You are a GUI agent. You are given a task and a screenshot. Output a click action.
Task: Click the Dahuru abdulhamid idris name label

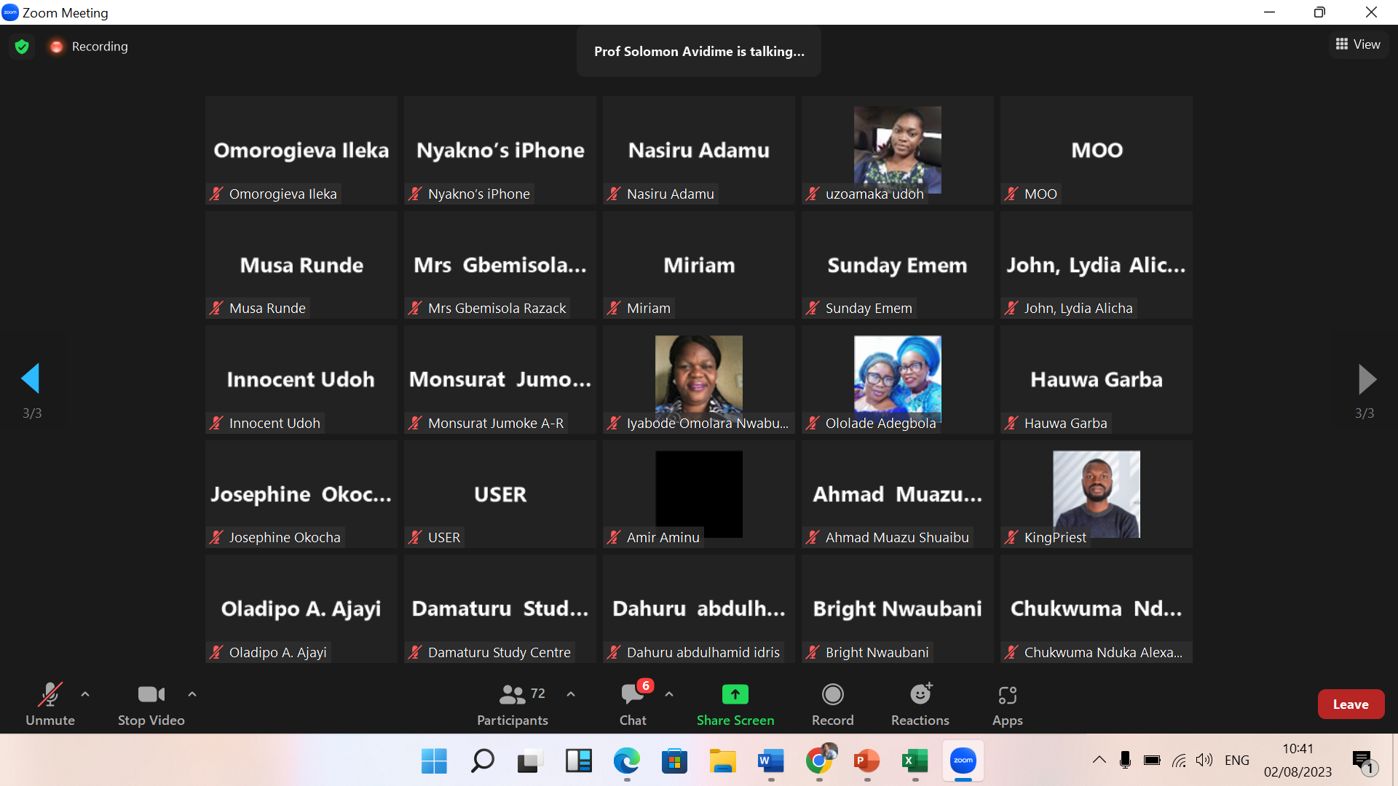pos(703,652)
